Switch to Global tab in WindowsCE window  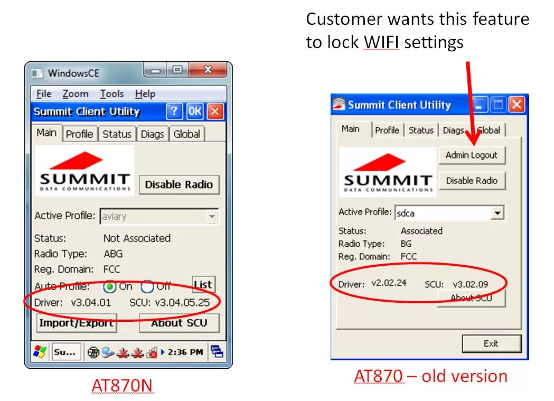(187, 134)
